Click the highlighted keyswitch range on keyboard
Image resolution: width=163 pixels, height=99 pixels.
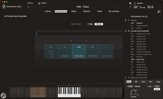38,92
